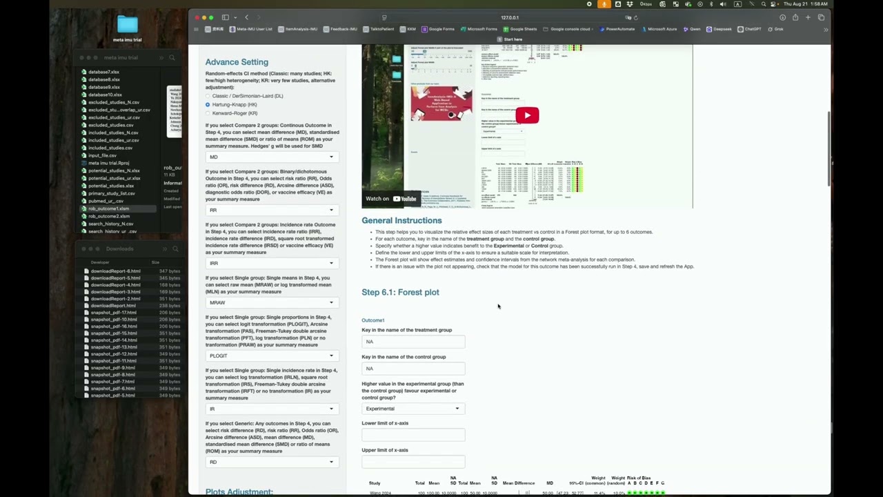Open Google Sheets bookmark
The width and height of the screenshot is (883, 497).
[520, 29]
